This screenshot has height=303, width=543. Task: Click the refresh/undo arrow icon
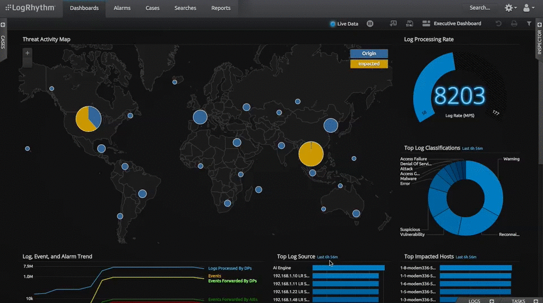pyautogui.click(x=498, y=24)
